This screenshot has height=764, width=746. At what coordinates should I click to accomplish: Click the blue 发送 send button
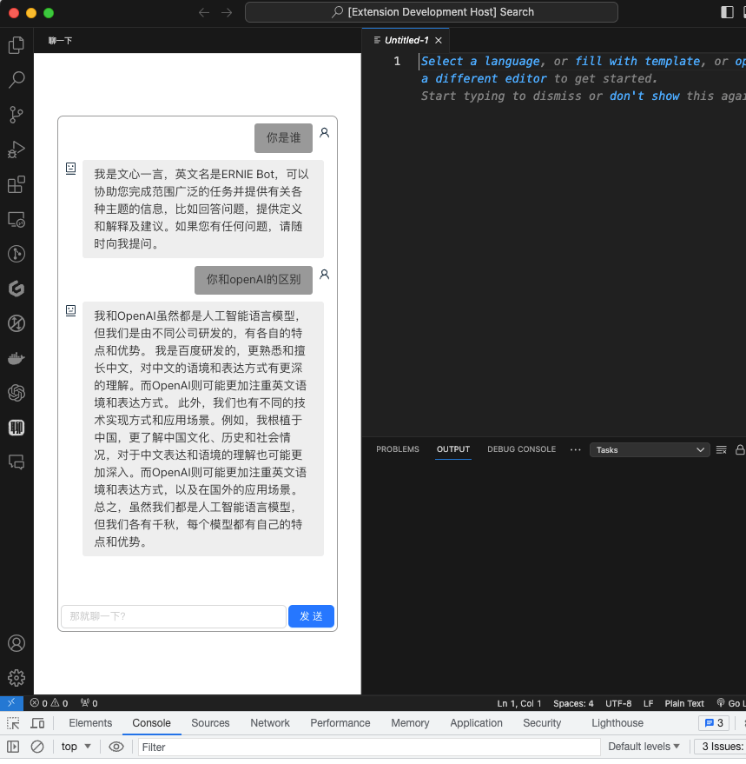click(311, 616)
